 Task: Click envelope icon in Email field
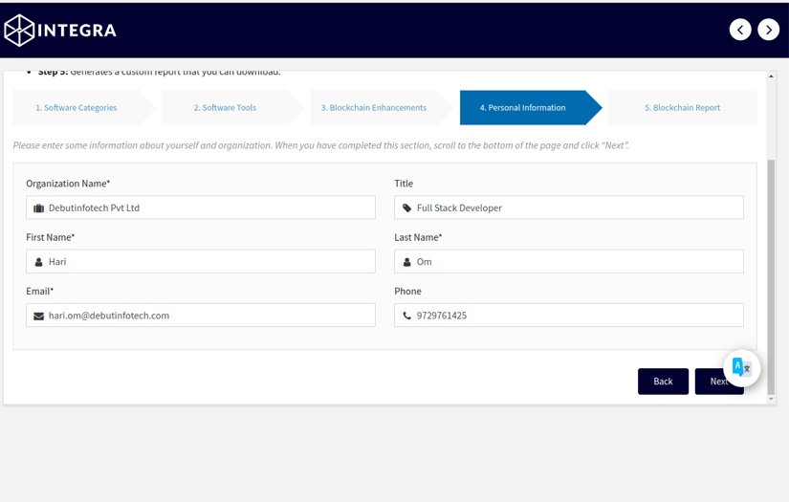tap(39, 316)
